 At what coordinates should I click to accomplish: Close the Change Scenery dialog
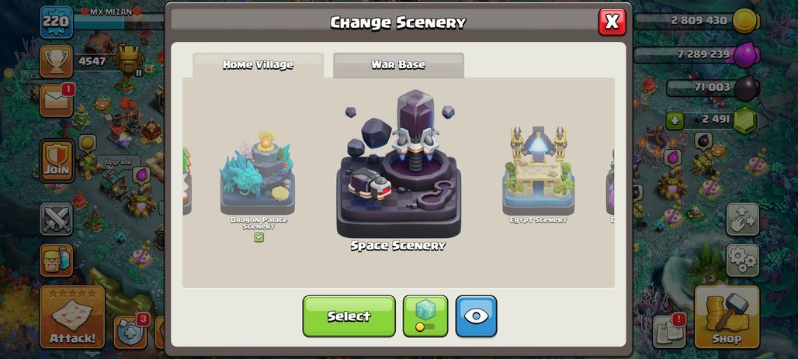[612, 22]
